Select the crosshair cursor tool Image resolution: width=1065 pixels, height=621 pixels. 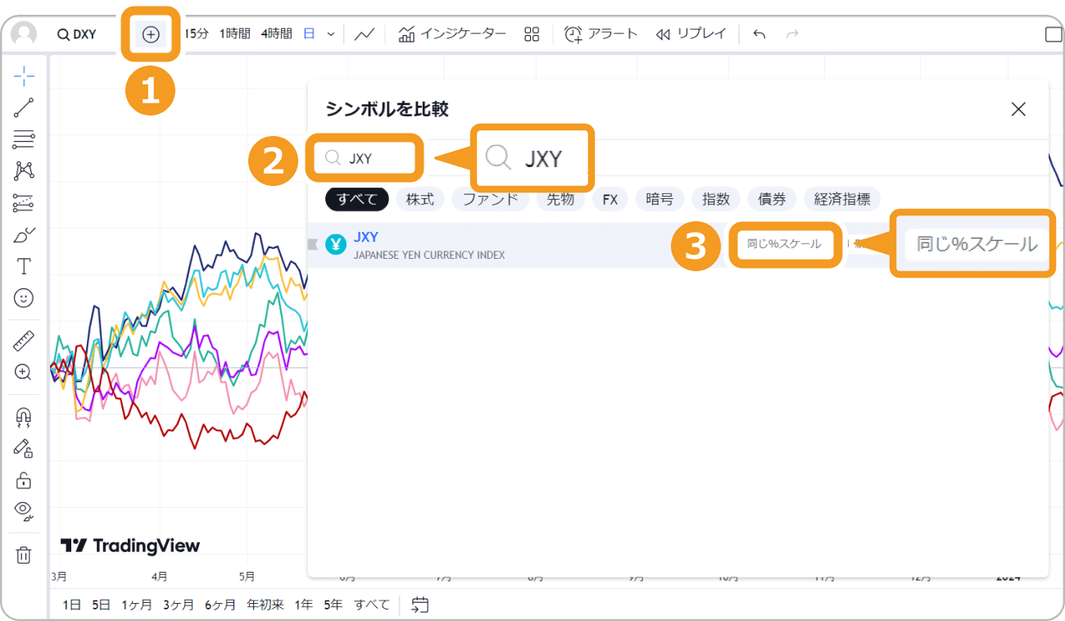pyautogui.click(x=24, y=77)
